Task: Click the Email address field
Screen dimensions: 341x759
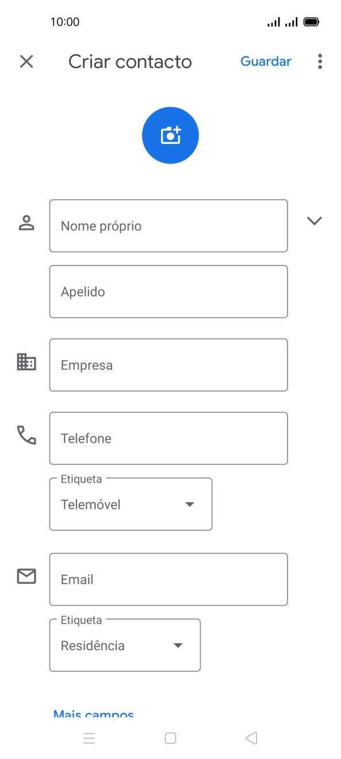Action: click(x=168, y=579)
